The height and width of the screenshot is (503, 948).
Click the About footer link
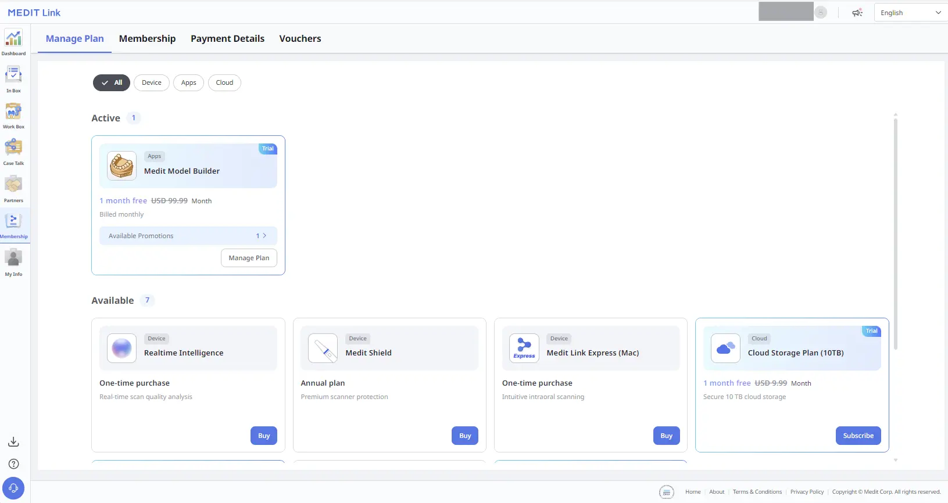click(717, 492)
